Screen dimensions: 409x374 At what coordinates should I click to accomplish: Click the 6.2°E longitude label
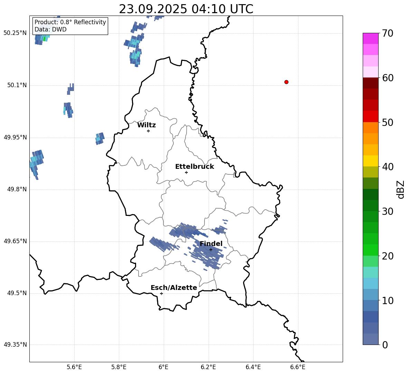click(x=208, y=367)
